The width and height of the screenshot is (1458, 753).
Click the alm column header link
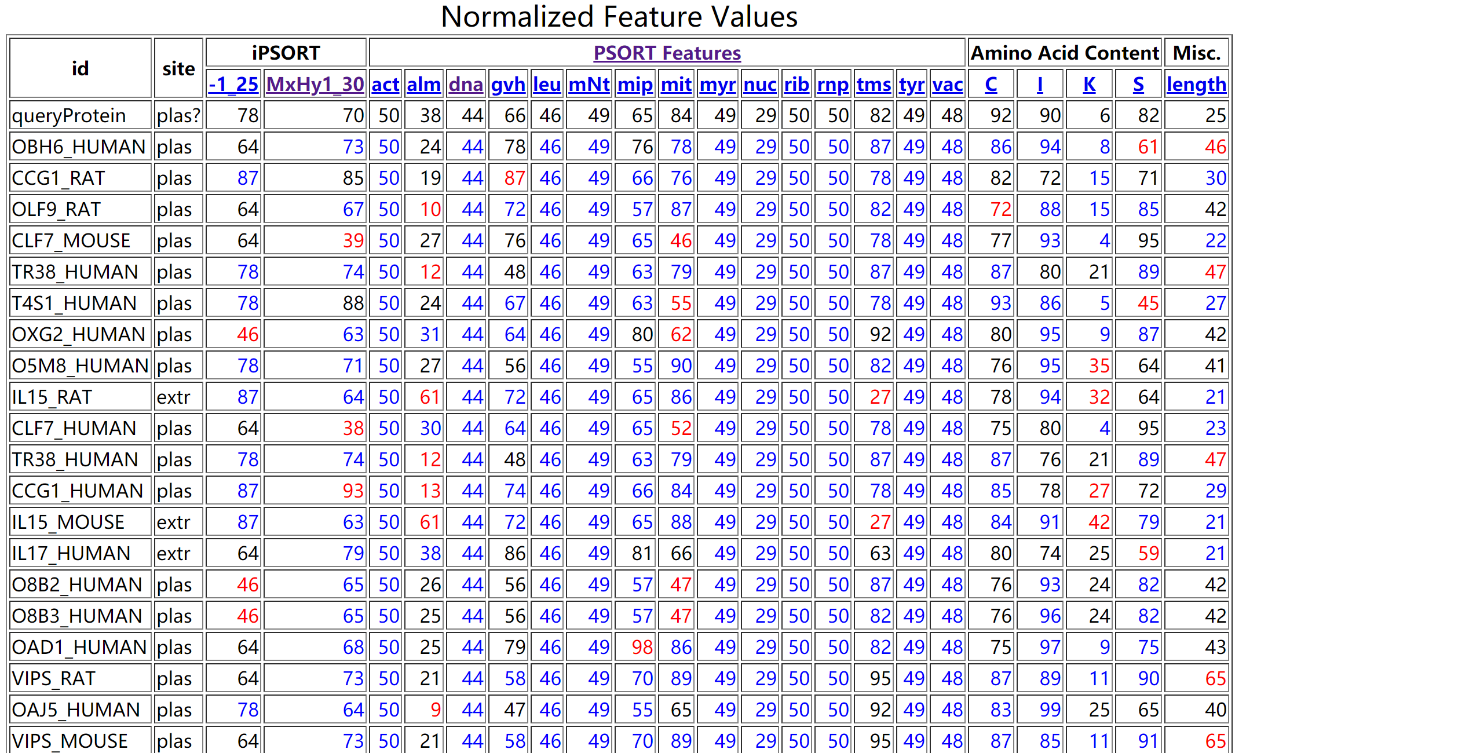(x=423, y=84)
